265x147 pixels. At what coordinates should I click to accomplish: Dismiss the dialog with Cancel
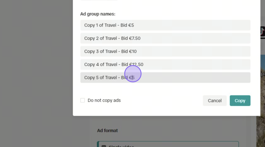[215, 100]
